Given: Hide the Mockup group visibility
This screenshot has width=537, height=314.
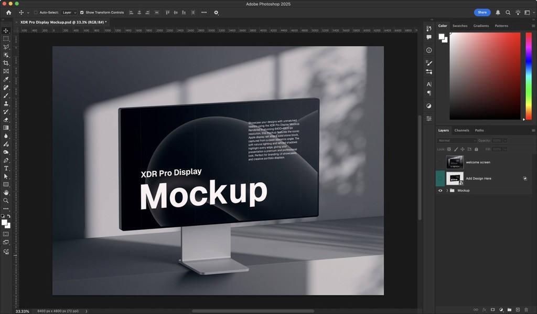Looking at the screenshot, I should (441, 190).
